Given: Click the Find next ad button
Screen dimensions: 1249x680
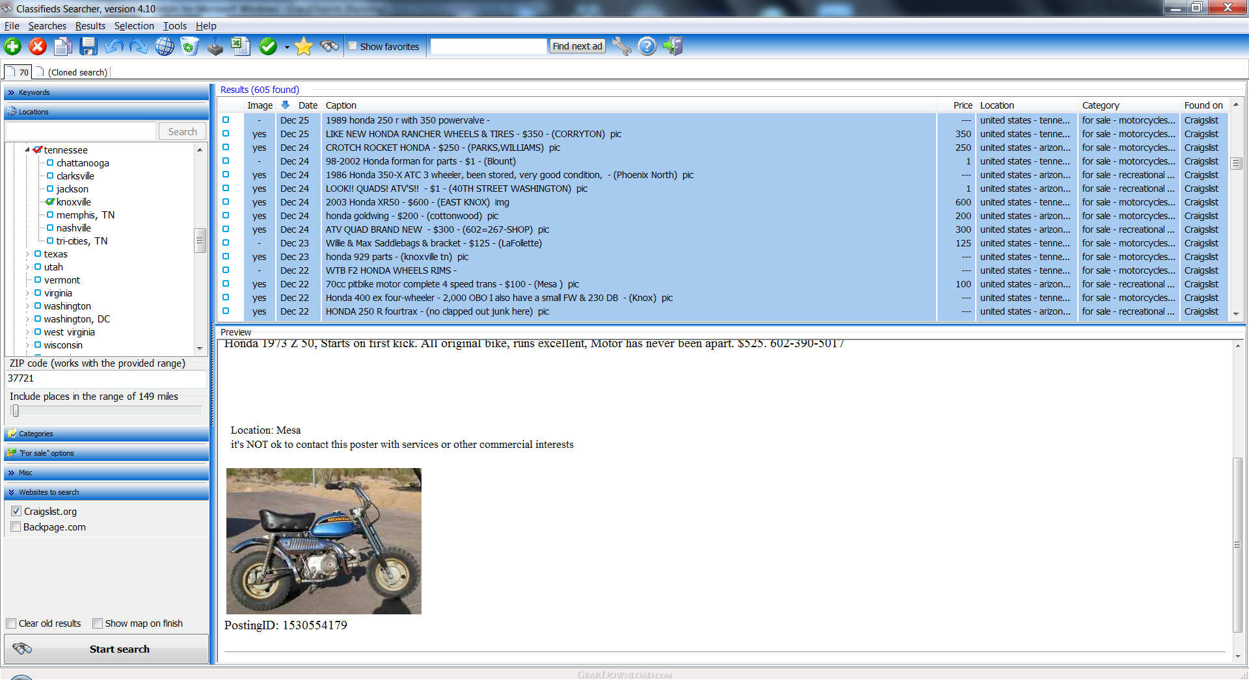Looking at the screenshot, I should pos(578,46).
